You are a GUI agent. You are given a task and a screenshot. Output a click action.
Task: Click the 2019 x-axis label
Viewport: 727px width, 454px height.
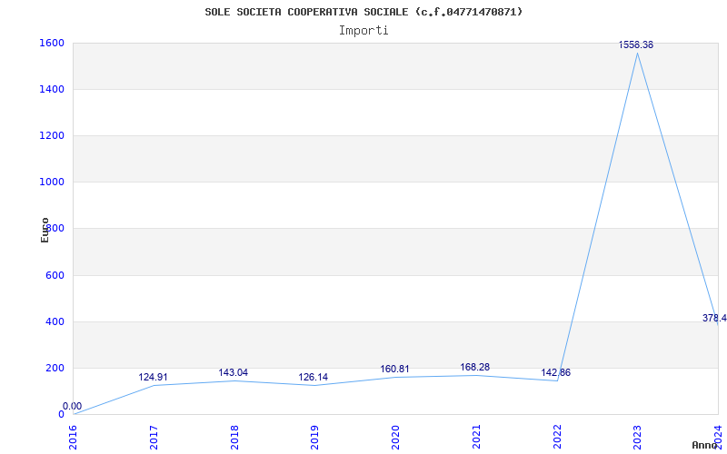tap(314, 438)
